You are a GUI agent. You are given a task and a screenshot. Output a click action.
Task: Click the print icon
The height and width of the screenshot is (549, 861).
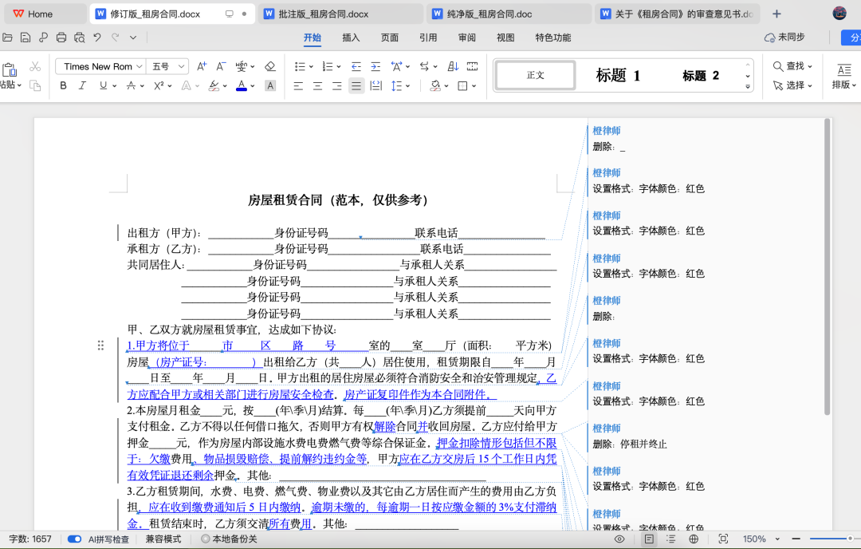[61, 38]
